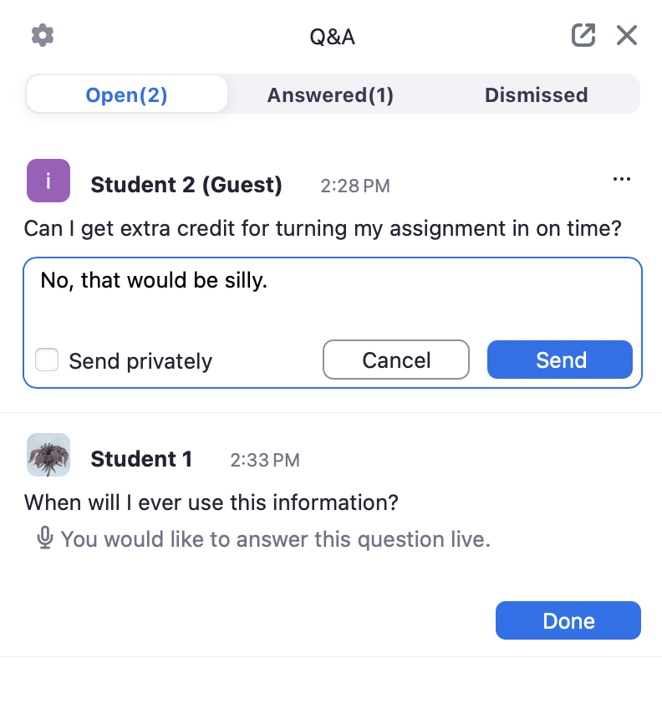The image size is (662, 704).
Task: Click Student 1's flower avatar
Action: pyautogui.click(x=48, y=455)
